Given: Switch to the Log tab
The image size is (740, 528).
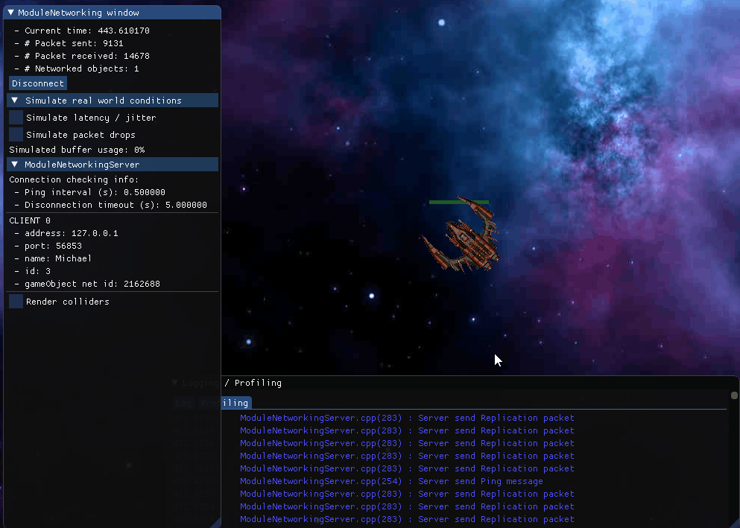Looking at the screenshot, I should [x=183, y=403].
